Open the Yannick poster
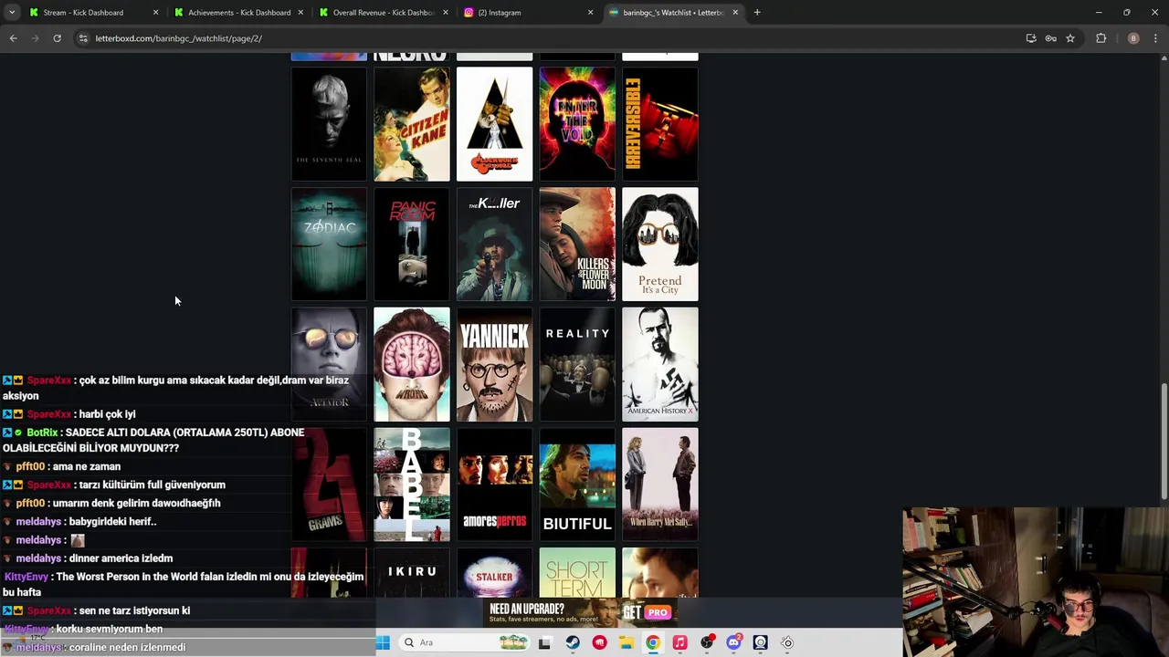Screen dimensions: 1169x657 click(494, 365)
